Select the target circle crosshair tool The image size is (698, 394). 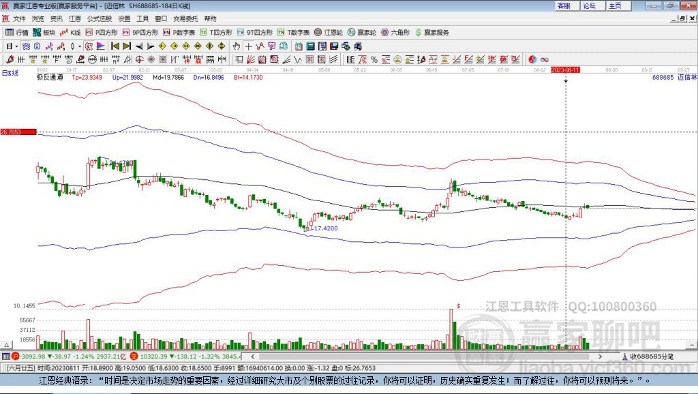pyautogui.click(x=139, y=60)
